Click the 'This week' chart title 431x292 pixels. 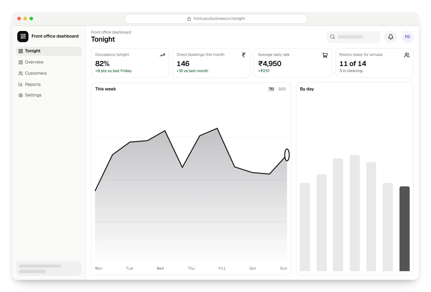point(105,89)
